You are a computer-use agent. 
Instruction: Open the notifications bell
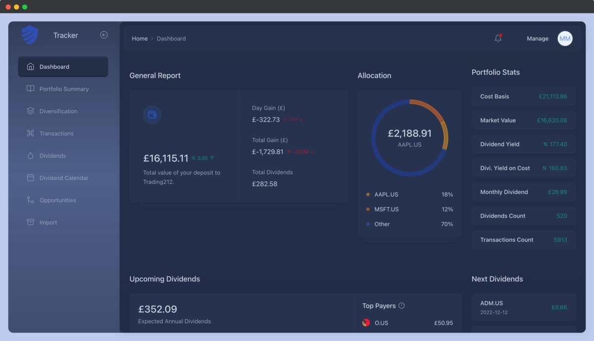pyautogui.click(x=498, y=39)
